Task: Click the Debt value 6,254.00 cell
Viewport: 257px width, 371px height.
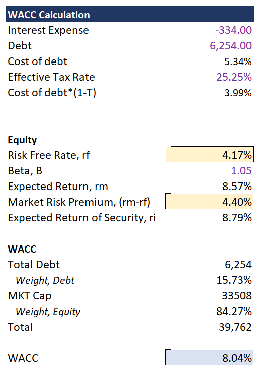Action: click(x=231, y=46)
